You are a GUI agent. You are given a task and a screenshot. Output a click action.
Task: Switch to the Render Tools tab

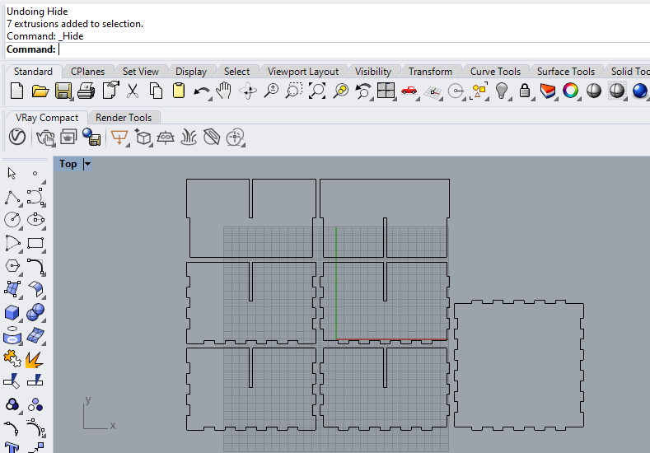pyautogui.click(x=124, y=117)
